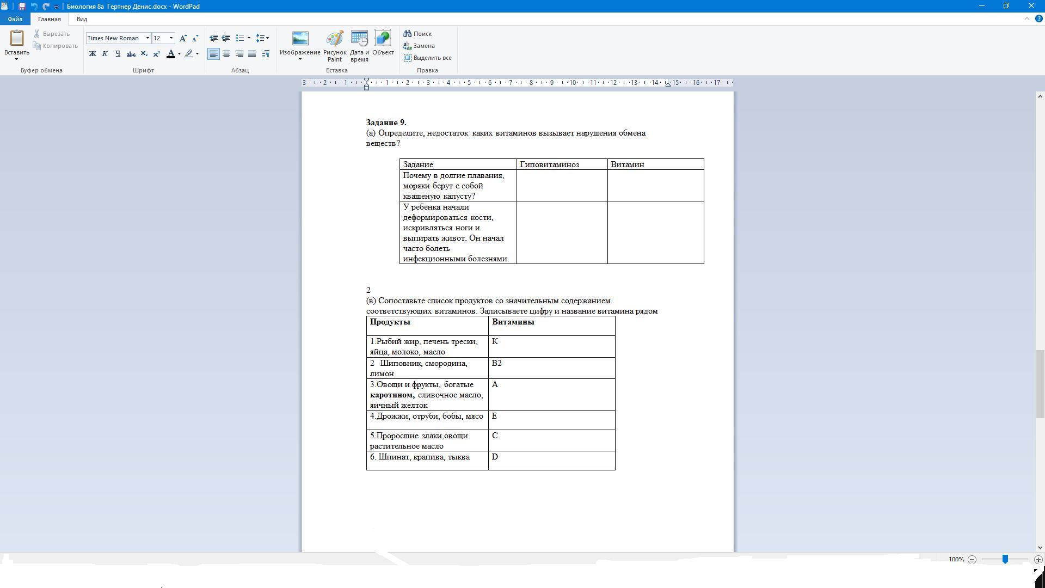This screenshot has width=1045, height=588.
Task: Open the Файл menu
Action: tap(15, 19)
